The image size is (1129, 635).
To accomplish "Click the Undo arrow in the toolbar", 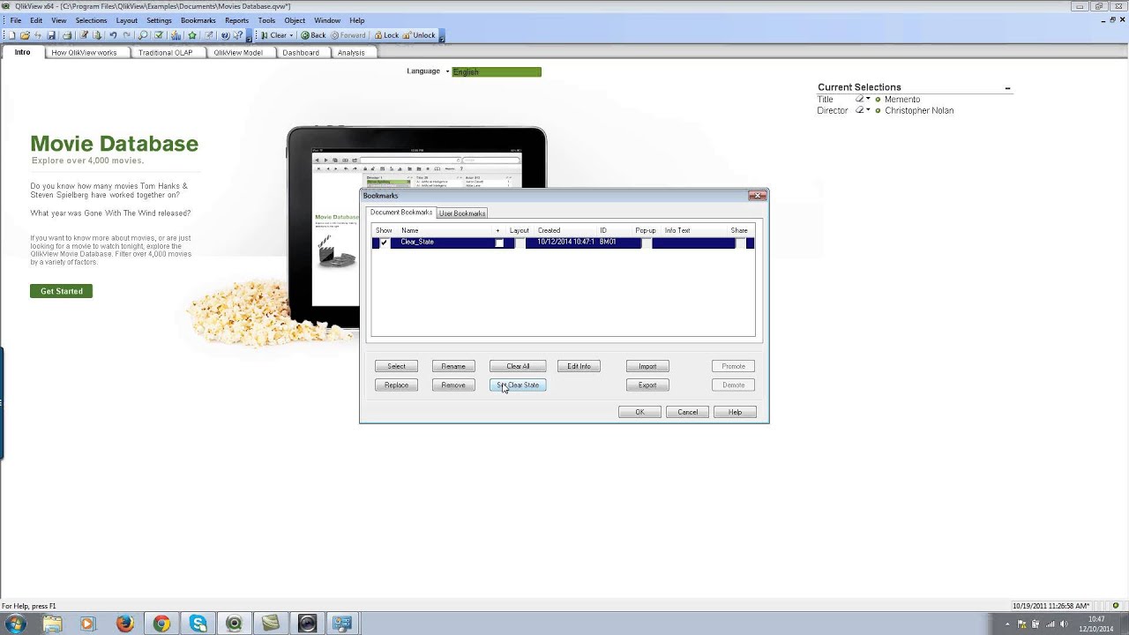I will coord(113,35).
